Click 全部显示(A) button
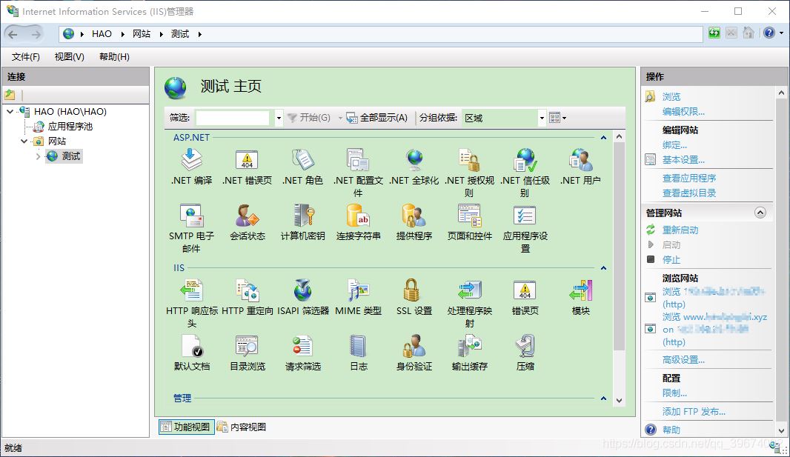Screen dimensions: 790x457 [x=377, y=118]
